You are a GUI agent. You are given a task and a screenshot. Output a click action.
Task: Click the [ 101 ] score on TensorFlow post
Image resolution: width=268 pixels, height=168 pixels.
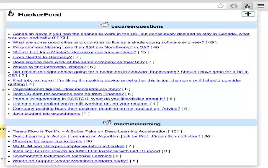coord(175,131)
